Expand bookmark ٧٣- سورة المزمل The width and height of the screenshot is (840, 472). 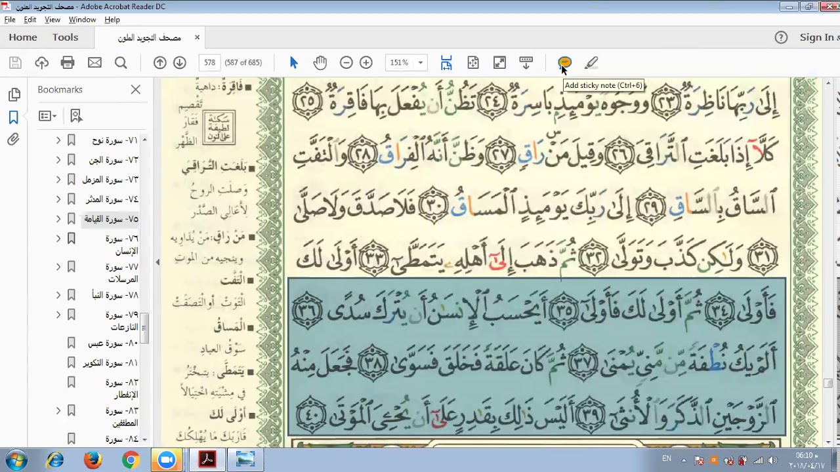pyautogui.click(x=58, y=180)
